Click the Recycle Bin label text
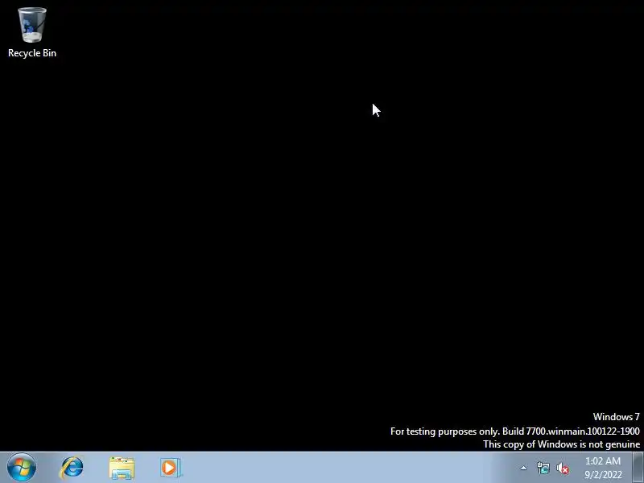This screenshot has width=644, height=483. [x=32, y=53]
